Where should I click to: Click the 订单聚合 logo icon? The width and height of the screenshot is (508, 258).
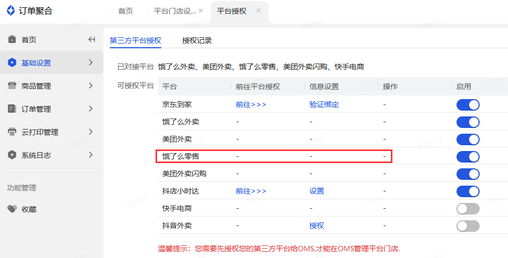tap(11, 11)
